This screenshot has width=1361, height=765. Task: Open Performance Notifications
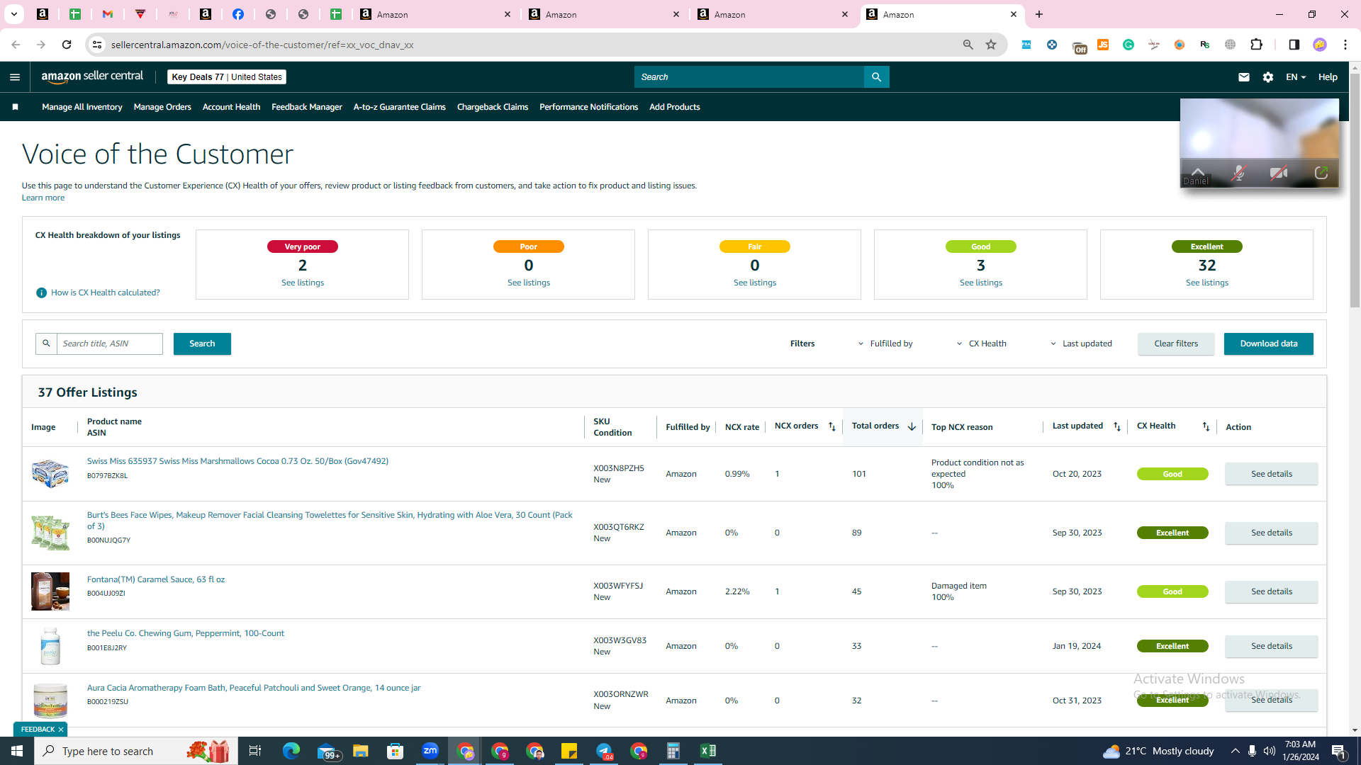pos(588,107)
